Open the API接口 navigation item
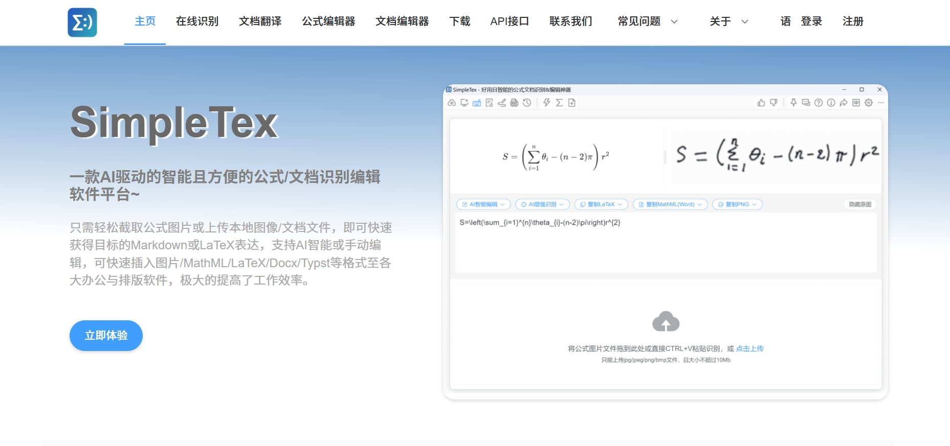950x446 pixels. [510, 21]
